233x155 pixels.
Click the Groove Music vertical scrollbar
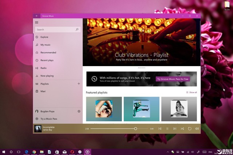click(x=200, y=35)
